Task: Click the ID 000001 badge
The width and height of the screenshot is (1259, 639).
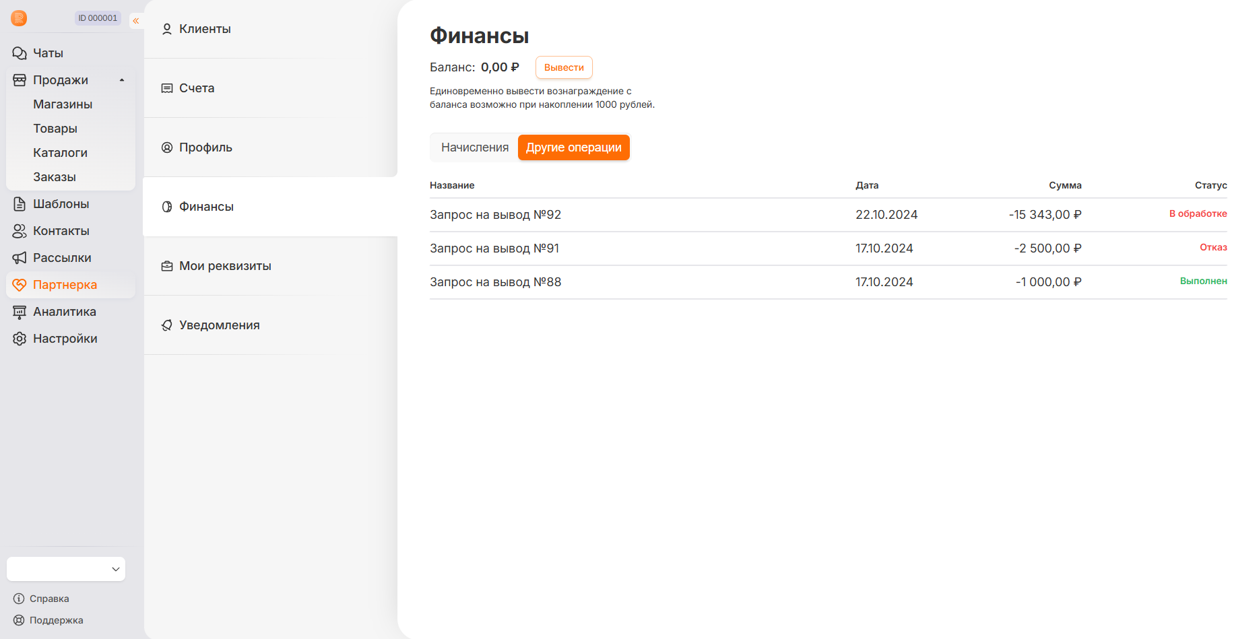Action: tap(98, 18)
